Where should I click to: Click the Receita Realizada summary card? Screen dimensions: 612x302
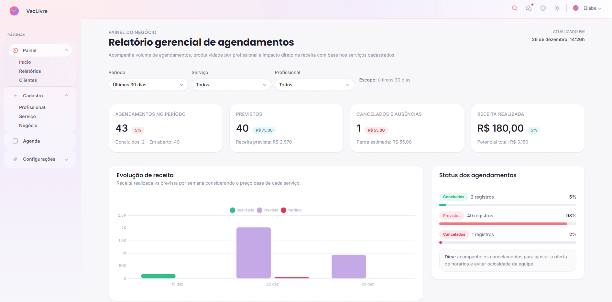coord(527,128)
